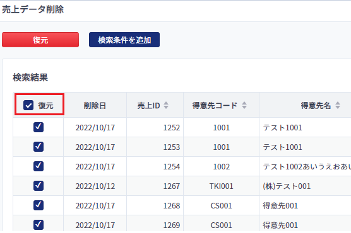
Task: Toggle the select-all 復元 header checkbox
Action: click(x=28, y=105)
